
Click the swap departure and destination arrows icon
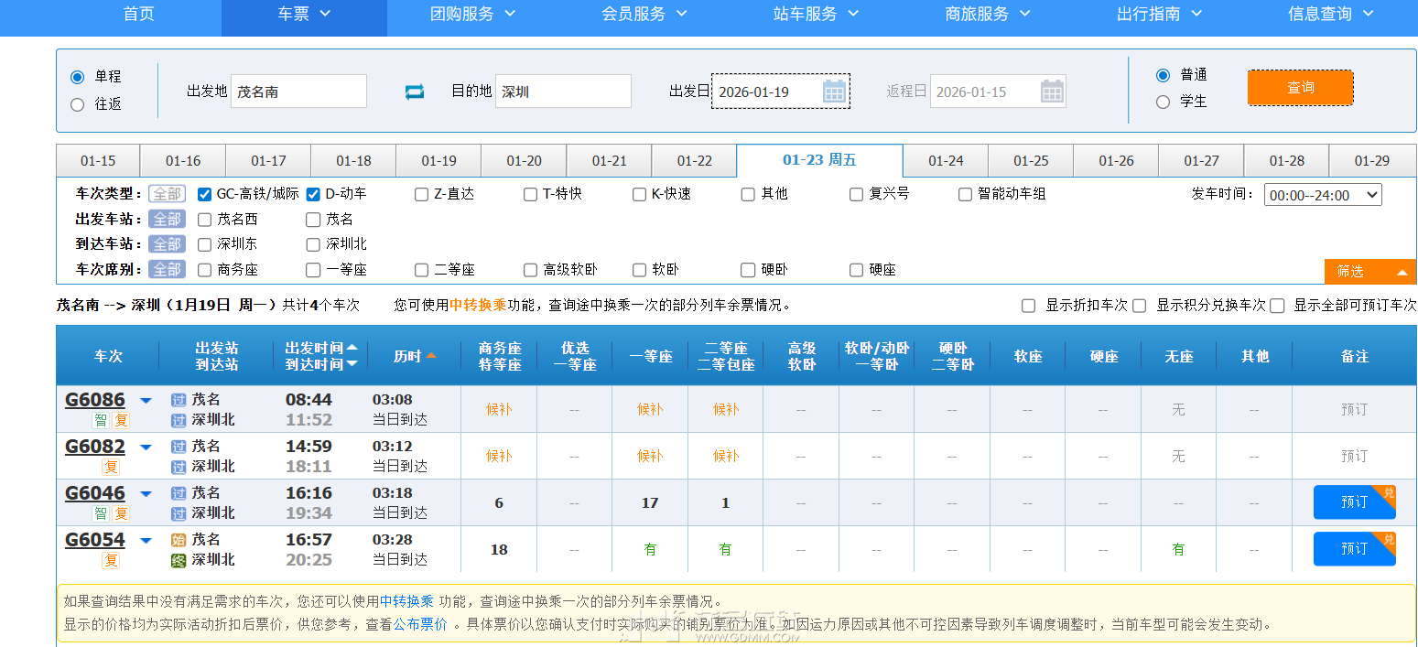click(x=414, y=92)
